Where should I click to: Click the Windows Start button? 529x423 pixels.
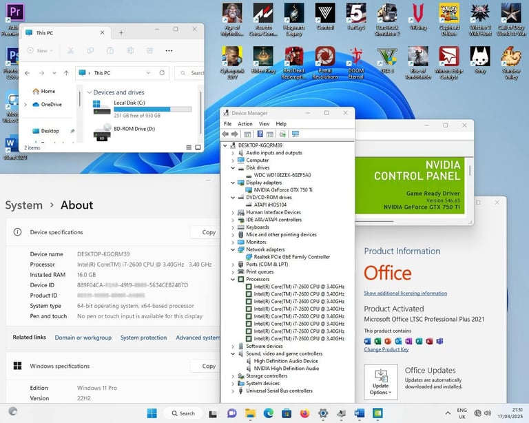[x=152, y=413]
